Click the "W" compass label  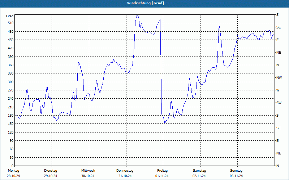click(278, 90)
